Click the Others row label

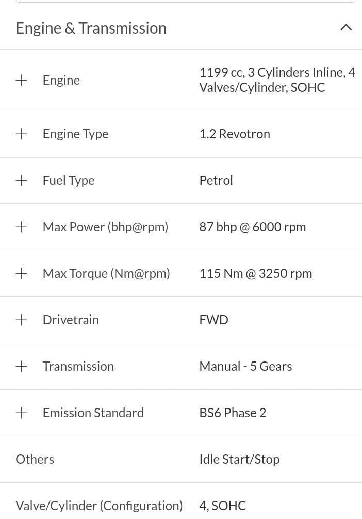point(35,460)
